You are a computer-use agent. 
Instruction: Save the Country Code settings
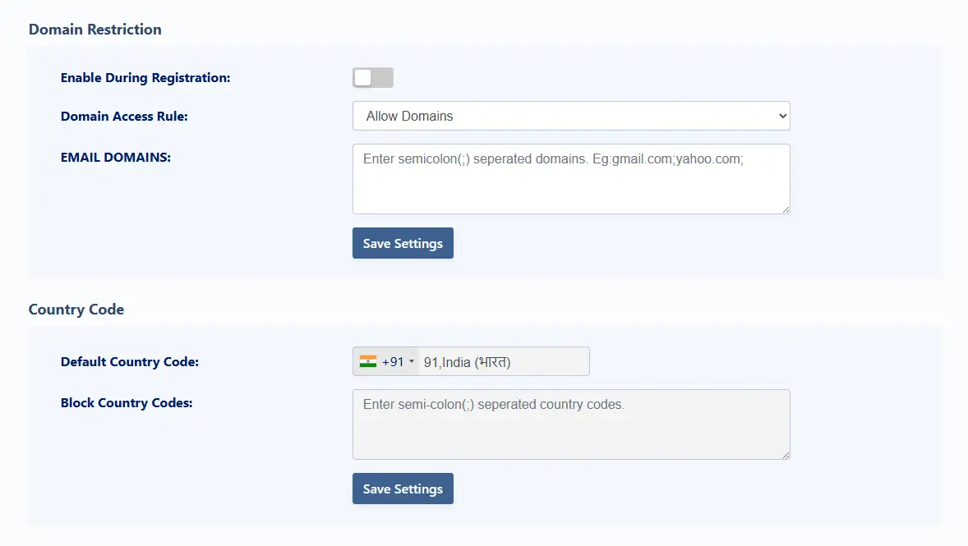coord(403,489)
